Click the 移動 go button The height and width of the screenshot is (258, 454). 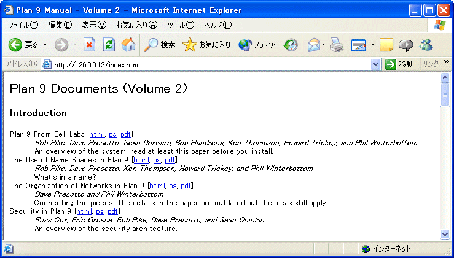pos(400,64)
